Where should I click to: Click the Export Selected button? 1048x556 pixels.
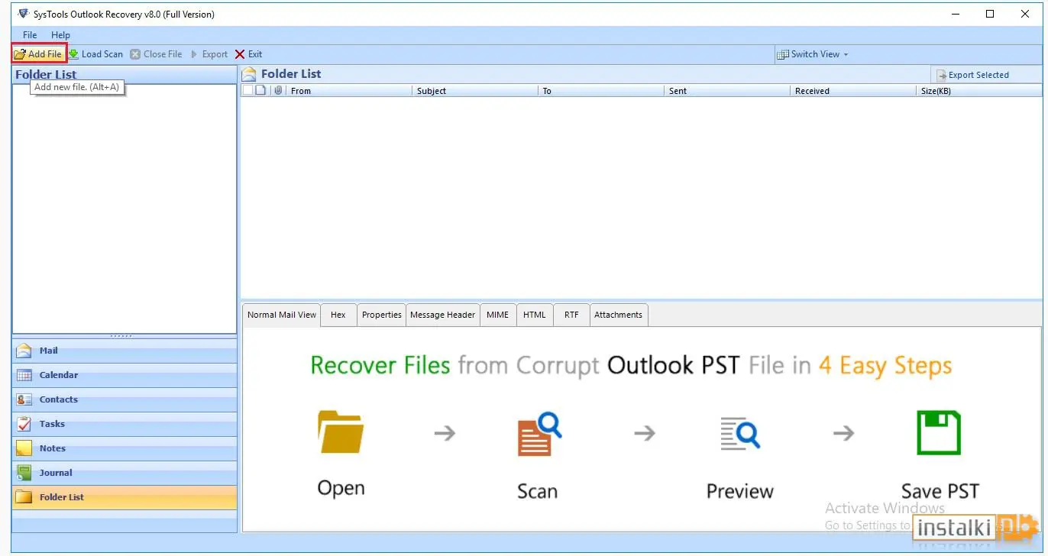tap(973, 75)
